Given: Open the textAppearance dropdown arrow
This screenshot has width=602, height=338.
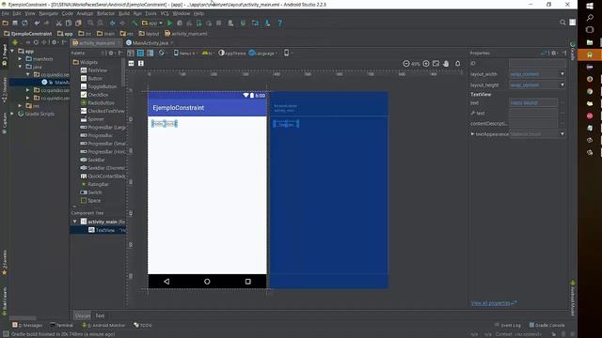Looking at the screenshot, I should point(562,133).
